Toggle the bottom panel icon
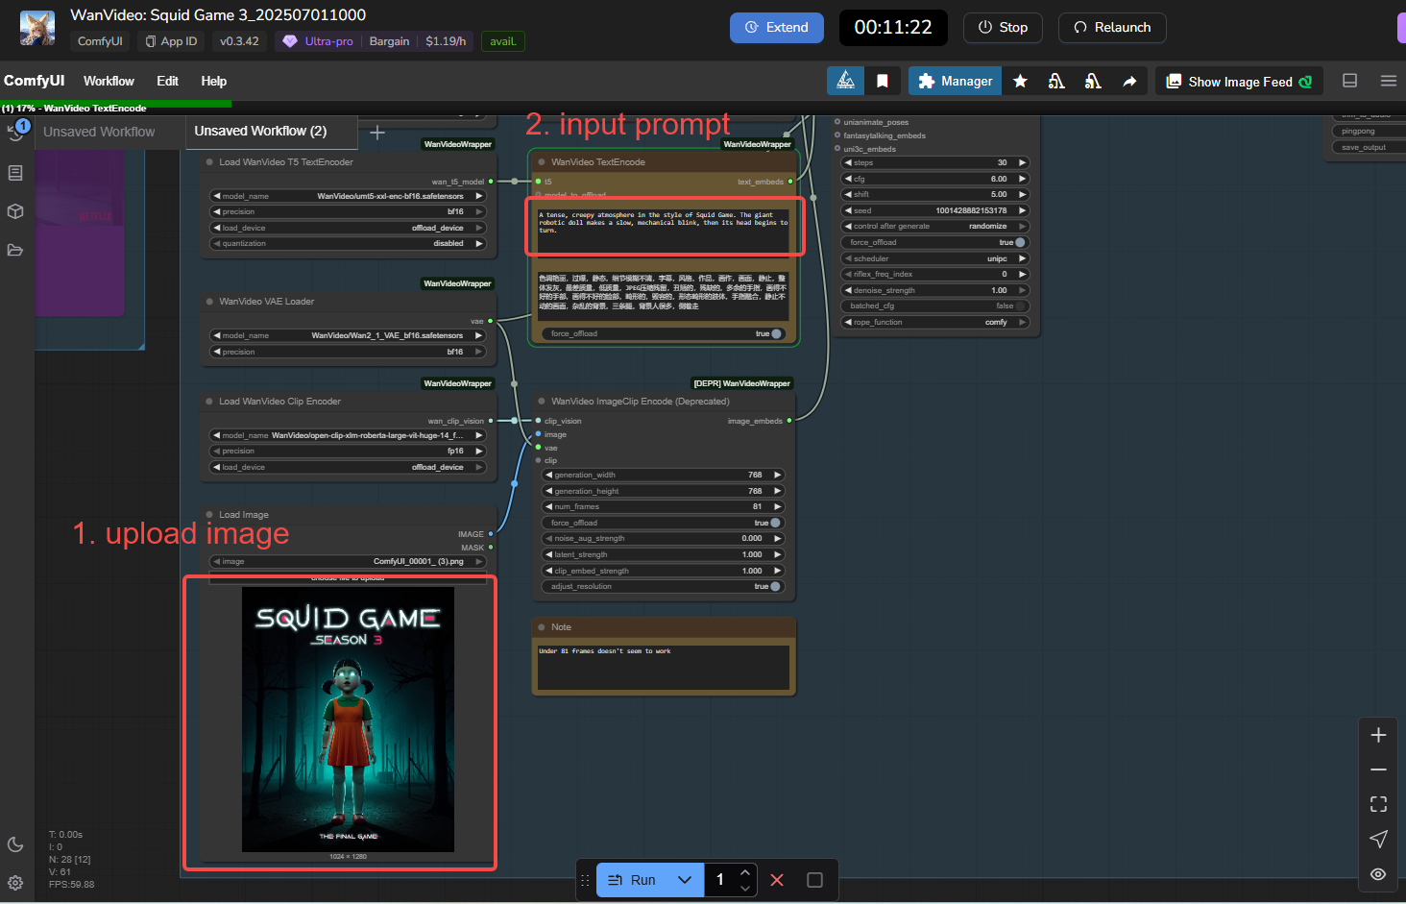Viewport: 1406px width, 904px height. coord(1349,81)
